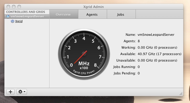Click the Working value 0.00 GHz (0 processors)
Viewport: 190px width, 103px height.
(157, 48)
